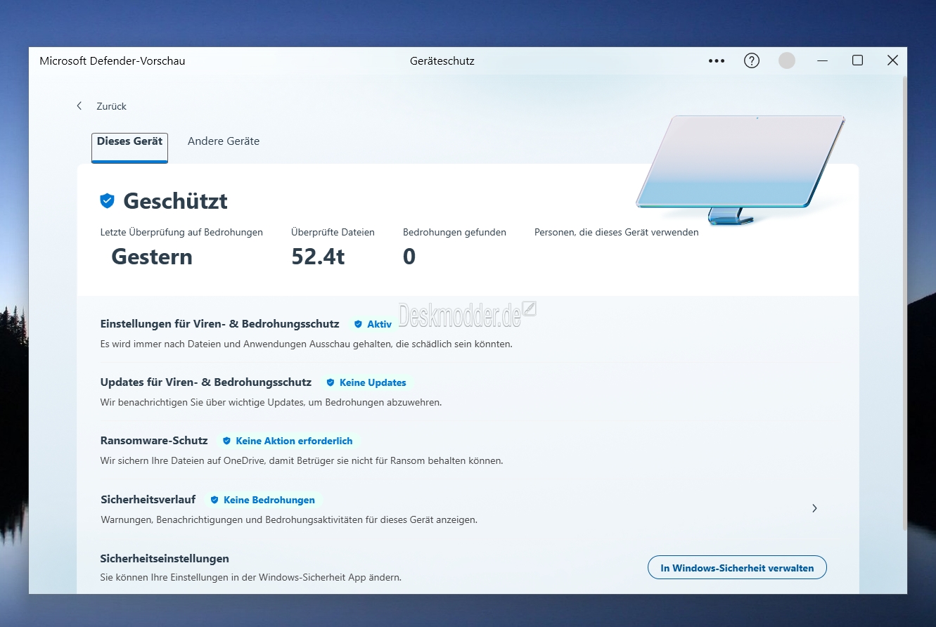Click the back arrow icon
Image resolution: width=936 pixels, height=627 pixels.
79,106
